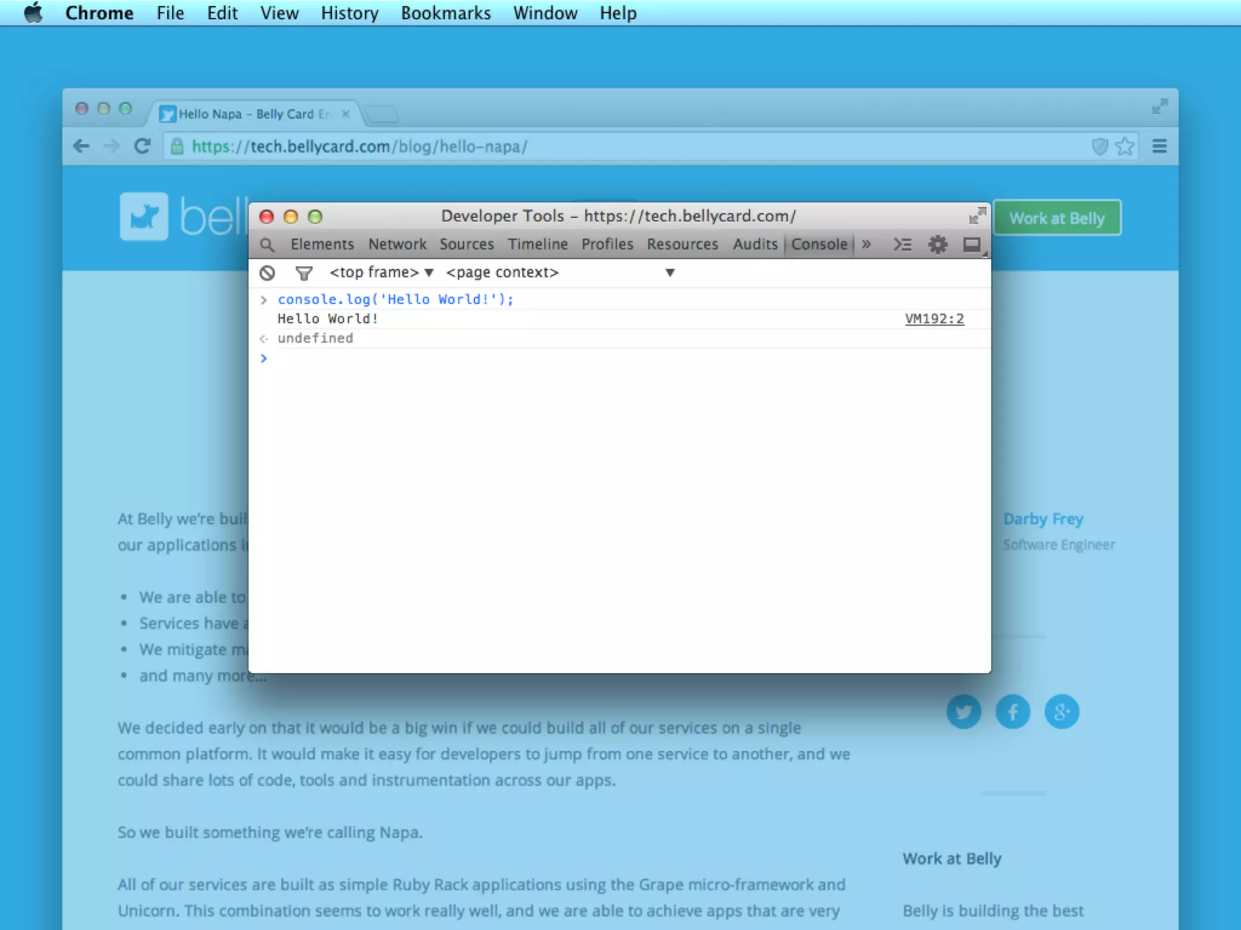The width and height of the screenshot is (1241, 930).
Task: Open the View menu
Action: tap(279, 13)
